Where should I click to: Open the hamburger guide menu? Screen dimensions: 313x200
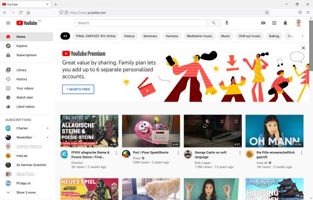(8, 23)
